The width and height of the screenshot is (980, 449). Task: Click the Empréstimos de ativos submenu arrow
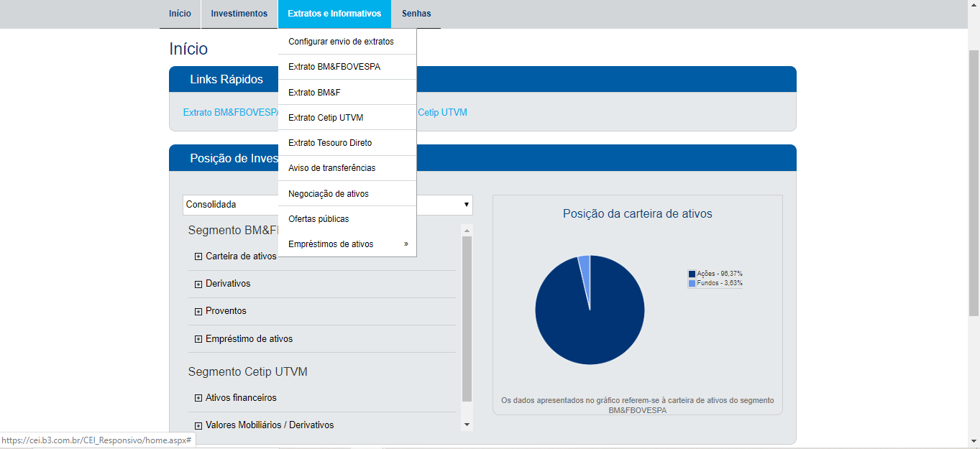(406, 244)
